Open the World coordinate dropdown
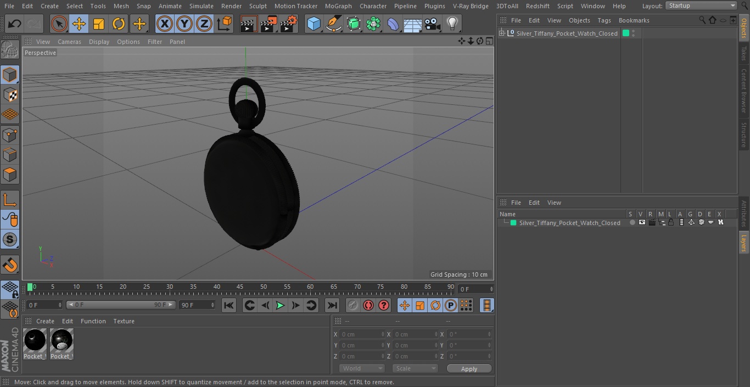Viewport: 750px width, 387px height. pos(361,368)
